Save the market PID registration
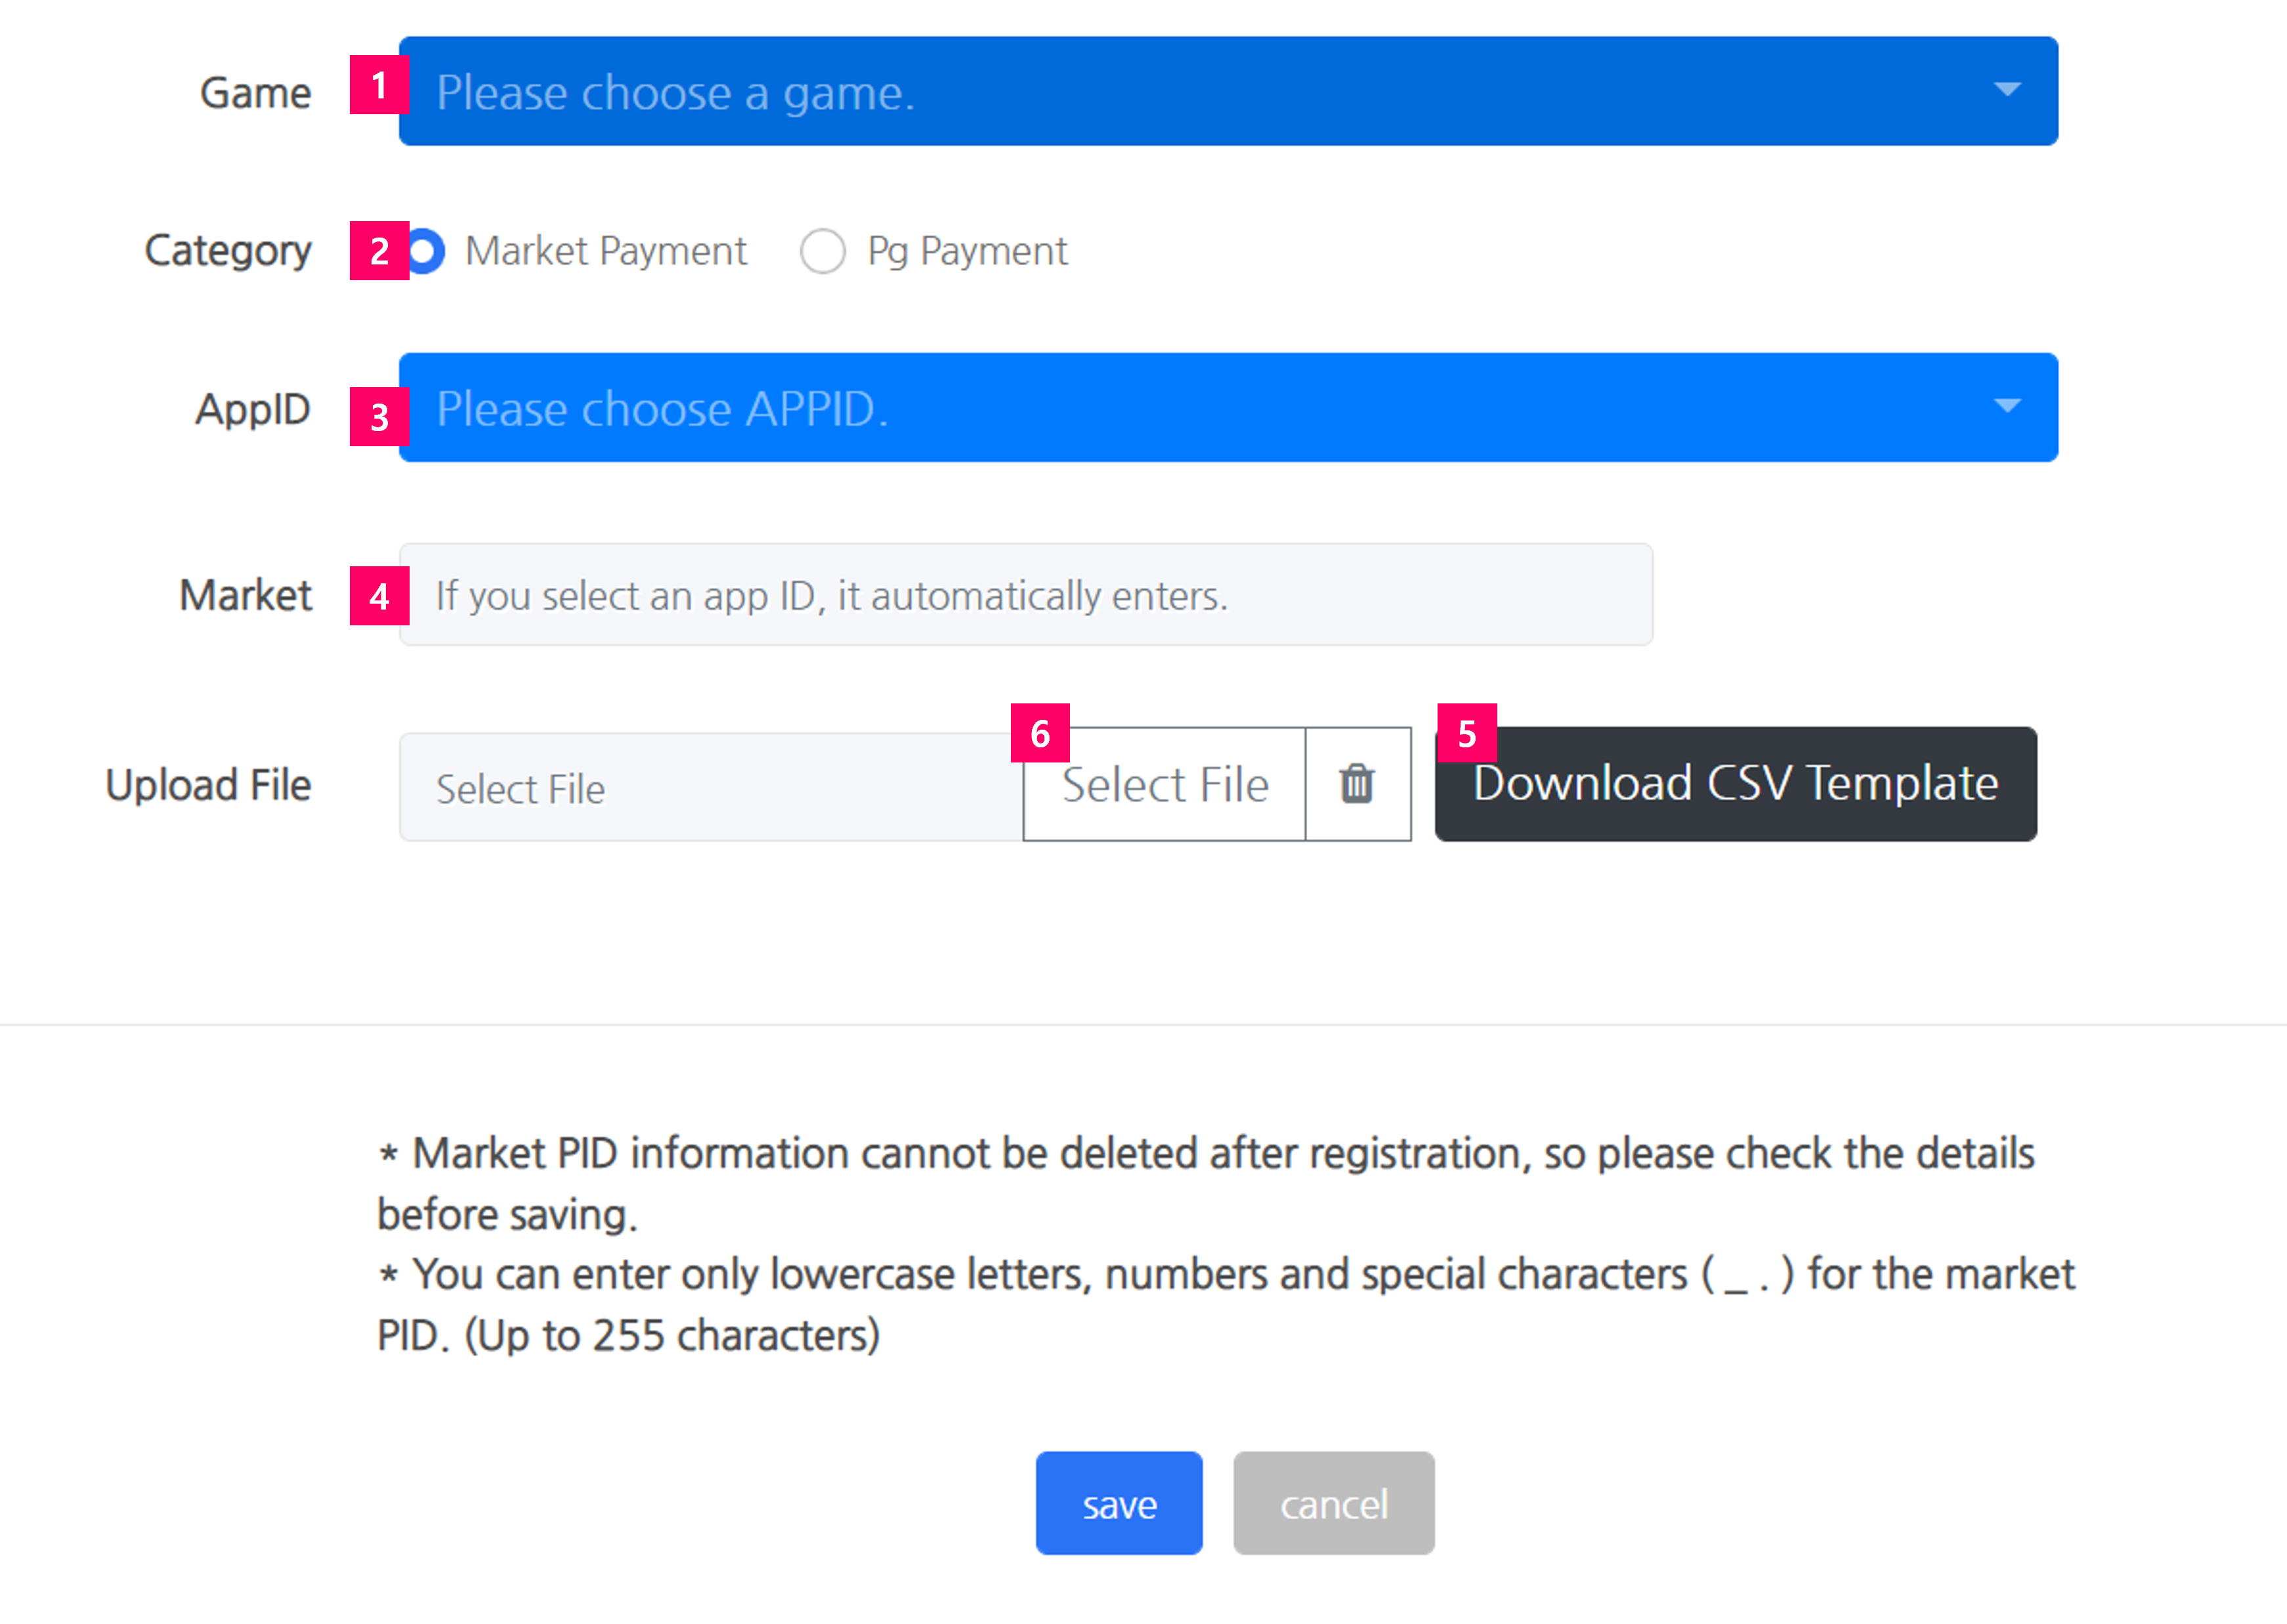Image resolution: width=2287 pixels, height=1624 pixels. click(x=1119, y=1503)
